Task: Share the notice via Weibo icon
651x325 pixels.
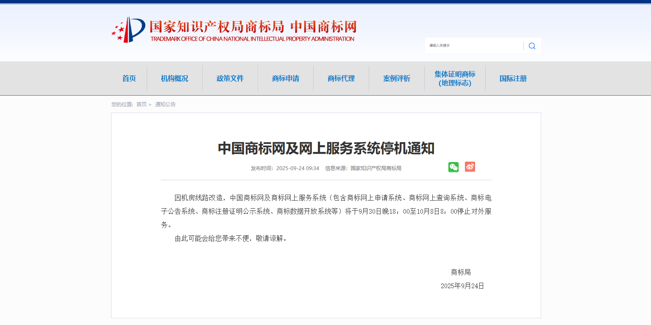Action: (470, 167)
